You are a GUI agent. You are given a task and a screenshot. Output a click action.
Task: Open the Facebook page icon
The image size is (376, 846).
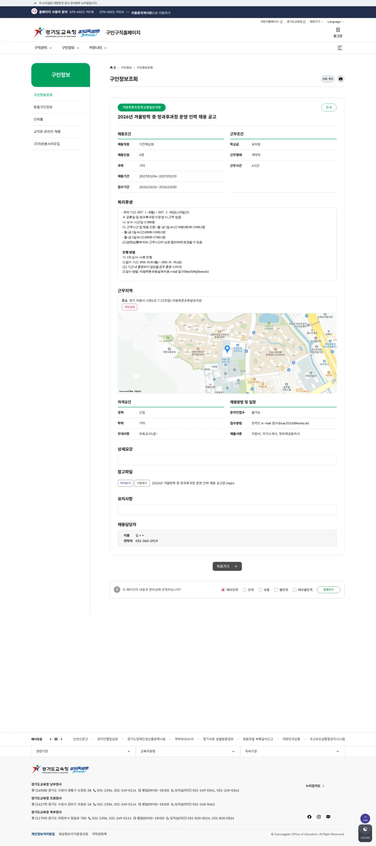click(x=310, y=817)
